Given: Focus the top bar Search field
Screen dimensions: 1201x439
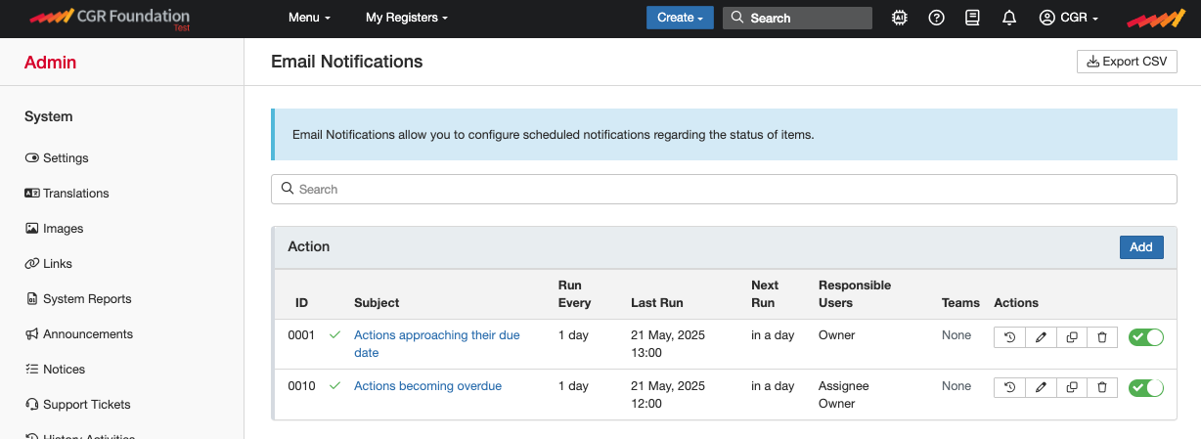Looking at the screenshot, I should point(797,18).
